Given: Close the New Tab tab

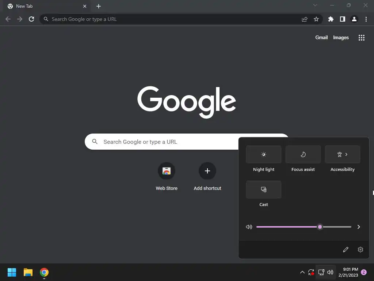Looking at the screenshot, I should [85, 6].
